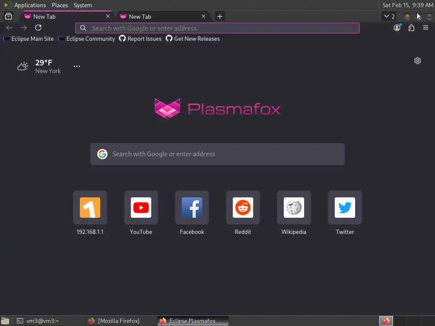Open Report Issues bookmark
435x326 pixels.
point(140,39)
